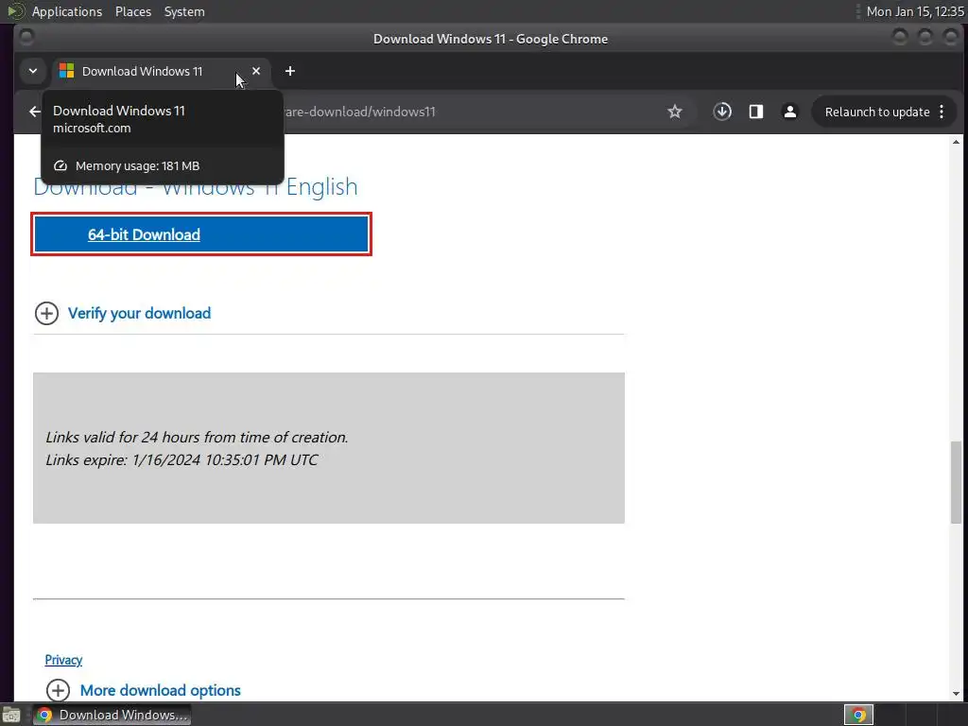Open the Applications menu
This screenshot has width=968, height=726.
click(x=67, y=11)
